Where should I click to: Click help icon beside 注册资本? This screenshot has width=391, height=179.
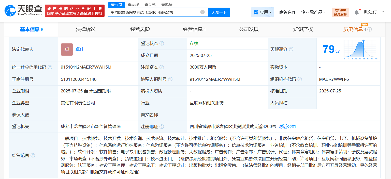pyautogui.click(x=162, y=67)
